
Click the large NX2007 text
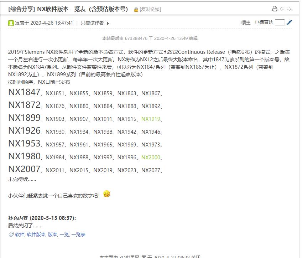[24, 169]
